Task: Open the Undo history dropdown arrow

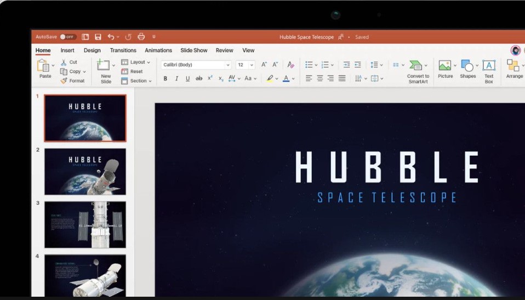Action: [118, 37]
